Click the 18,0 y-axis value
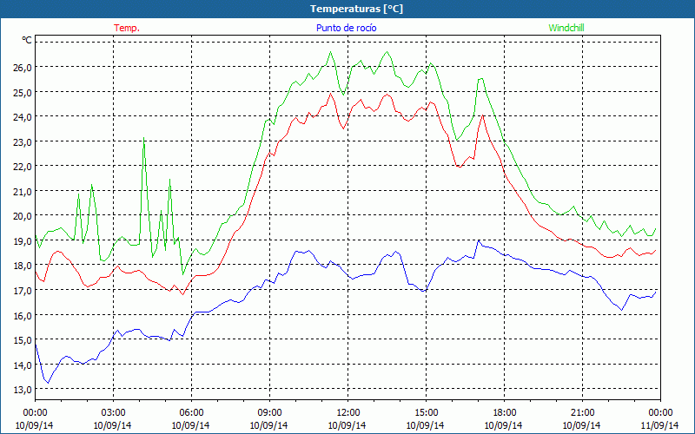The height and width of the screenshot is (434, 695). click(x=23, y=266)
